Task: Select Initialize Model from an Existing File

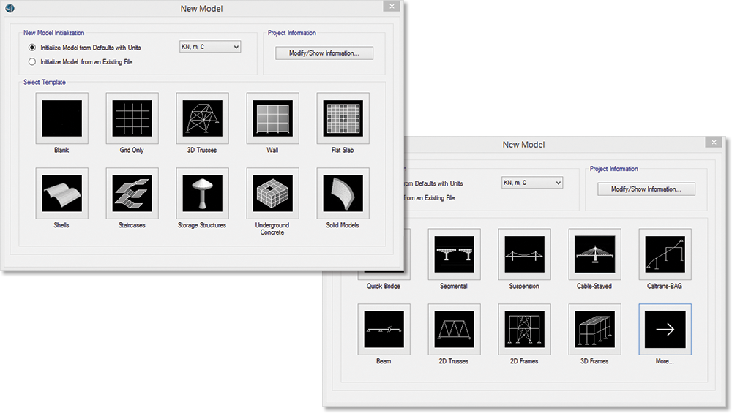Action: 32,61
